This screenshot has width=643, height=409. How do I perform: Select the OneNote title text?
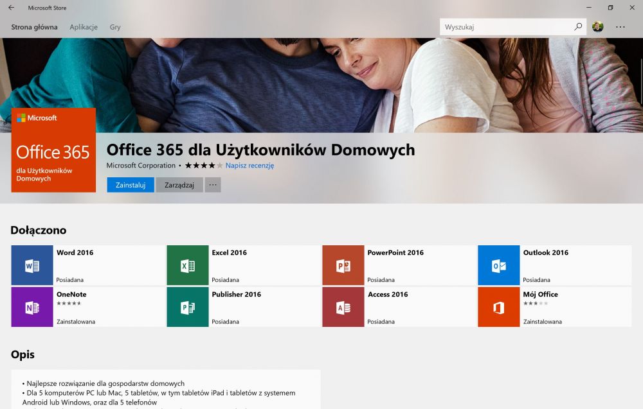pyautogui.click(x=71, y=294)
